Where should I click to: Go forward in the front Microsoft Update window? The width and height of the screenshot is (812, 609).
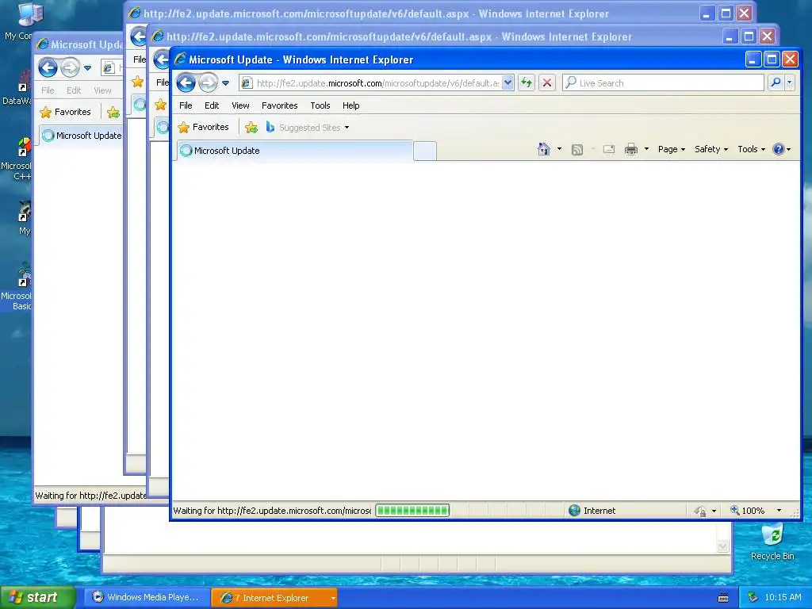[209, 82]
